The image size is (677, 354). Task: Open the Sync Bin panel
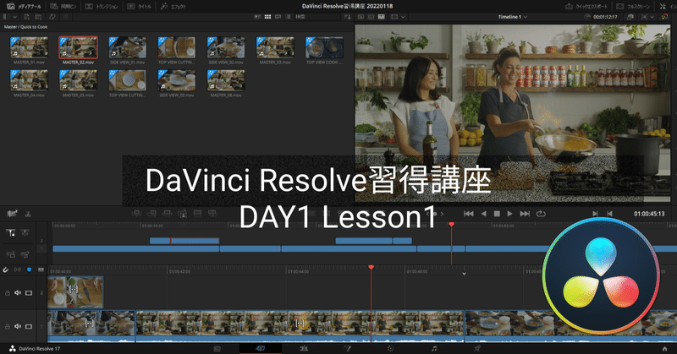63,6
